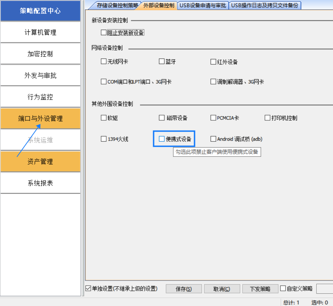Screen dimensions: 333x306
Task: Open 计算机管理 in the sidebar
Action: pyautogui.click(x=40, y=32)
